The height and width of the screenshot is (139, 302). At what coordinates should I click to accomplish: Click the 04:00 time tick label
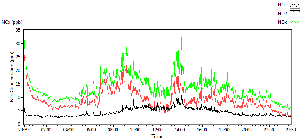pyautogui.click(x=68, y=130)
